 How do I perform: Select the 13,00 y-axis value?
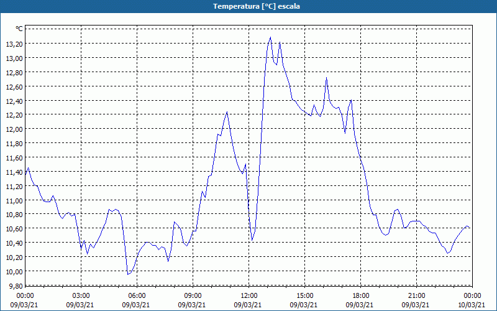pyautogui.click(x=14, y=58)
